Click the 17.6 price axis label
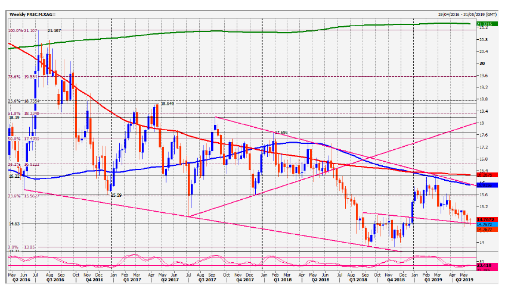Image resolution: width=508 pixels, height=289 pixels. [484, 135]
